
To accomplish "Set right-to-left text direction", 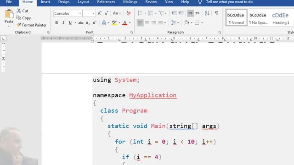I will pos(198,13).
